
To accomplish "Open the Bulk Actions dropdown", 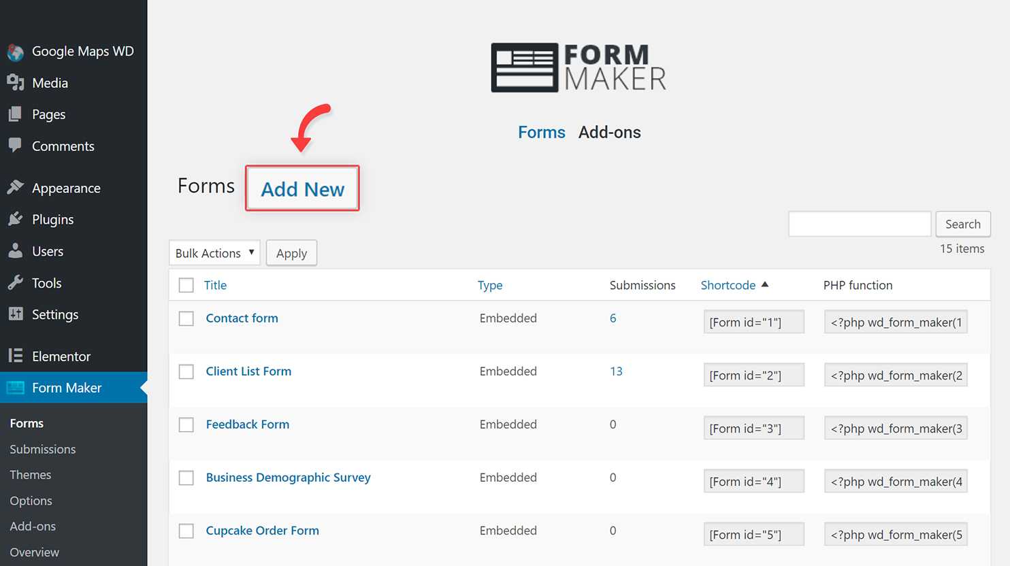I will tap(214, 253).
